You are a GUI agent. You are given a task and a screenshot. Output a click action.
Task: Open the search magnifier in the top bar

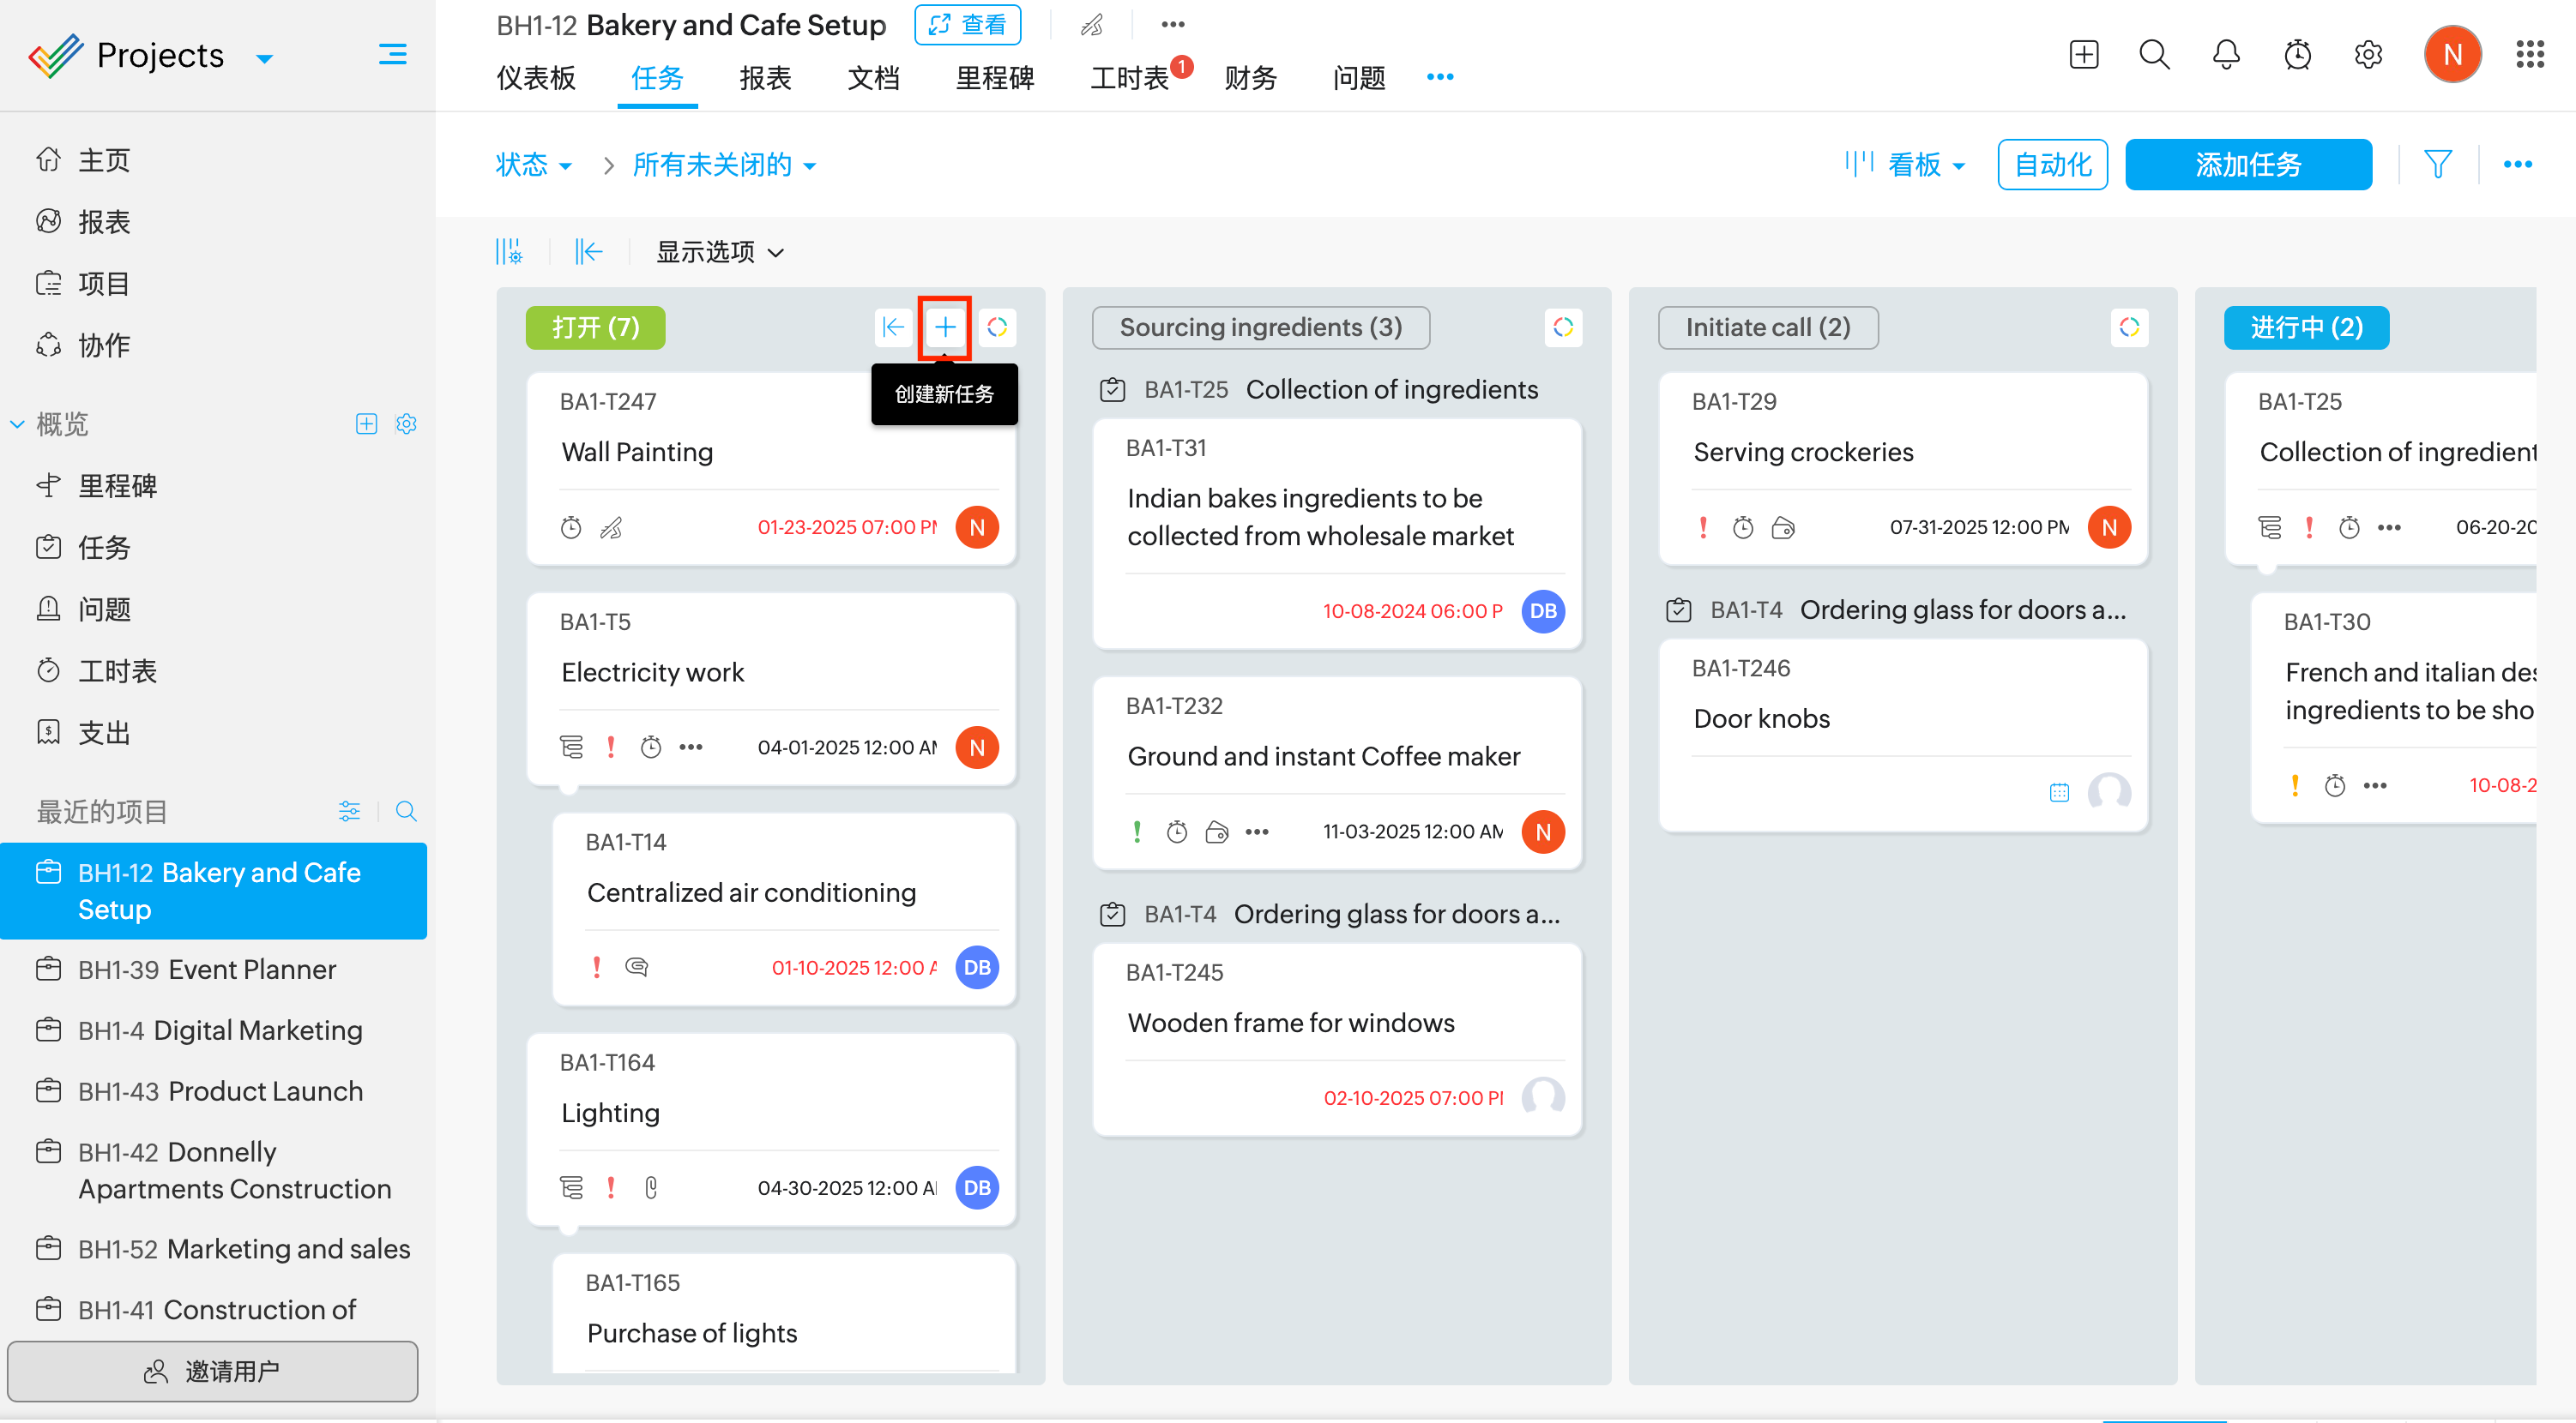pos(2153,55)
